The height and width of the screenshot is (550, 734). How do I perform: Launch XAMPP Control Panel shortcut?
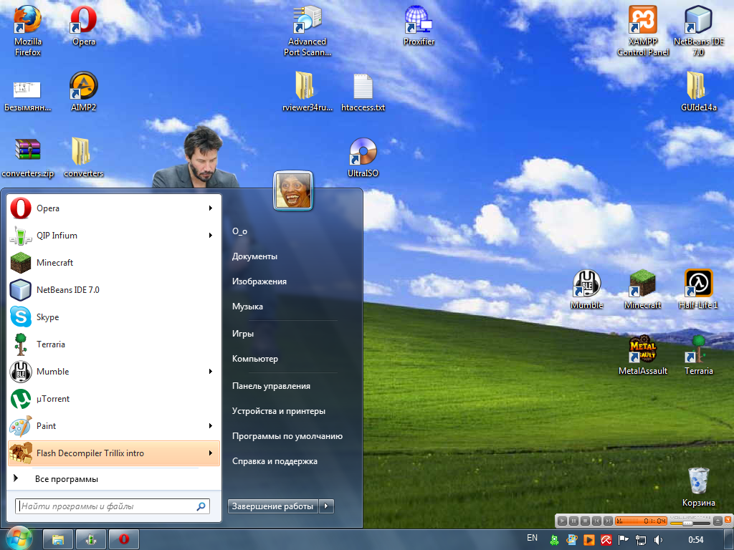point(643,31)
